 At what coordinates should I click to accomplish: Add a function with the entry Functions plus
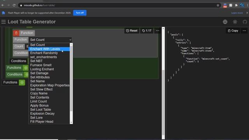26,68
